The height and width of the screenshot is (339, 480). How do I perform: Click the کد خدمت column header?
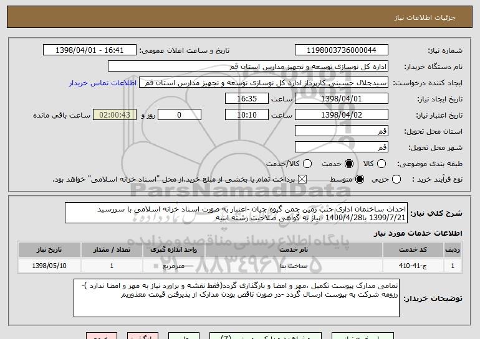click(413, 249)
